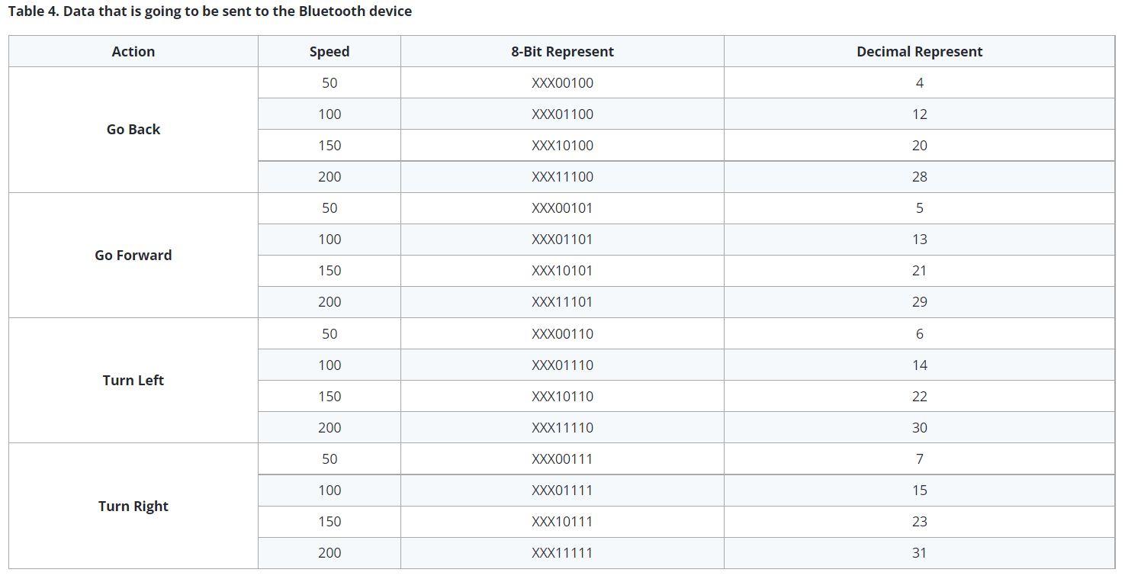1125x579 pixels.
Task: Click the XXX10110 binary value cell
Action: tap(562, 397)
